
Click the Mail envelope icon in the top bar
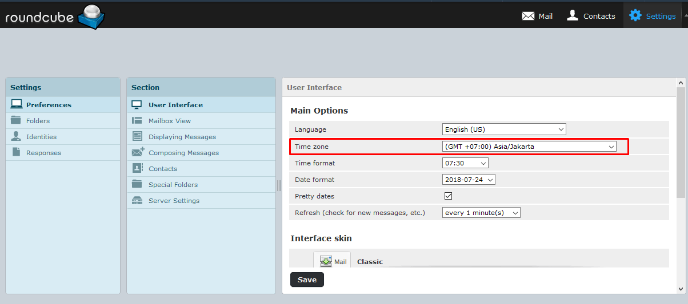(x=528, y=16)
